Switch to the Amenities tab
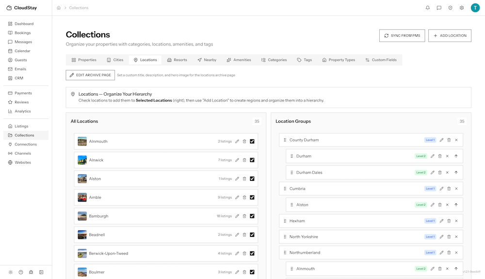This screenshot has height=279, width=485. 239,59
